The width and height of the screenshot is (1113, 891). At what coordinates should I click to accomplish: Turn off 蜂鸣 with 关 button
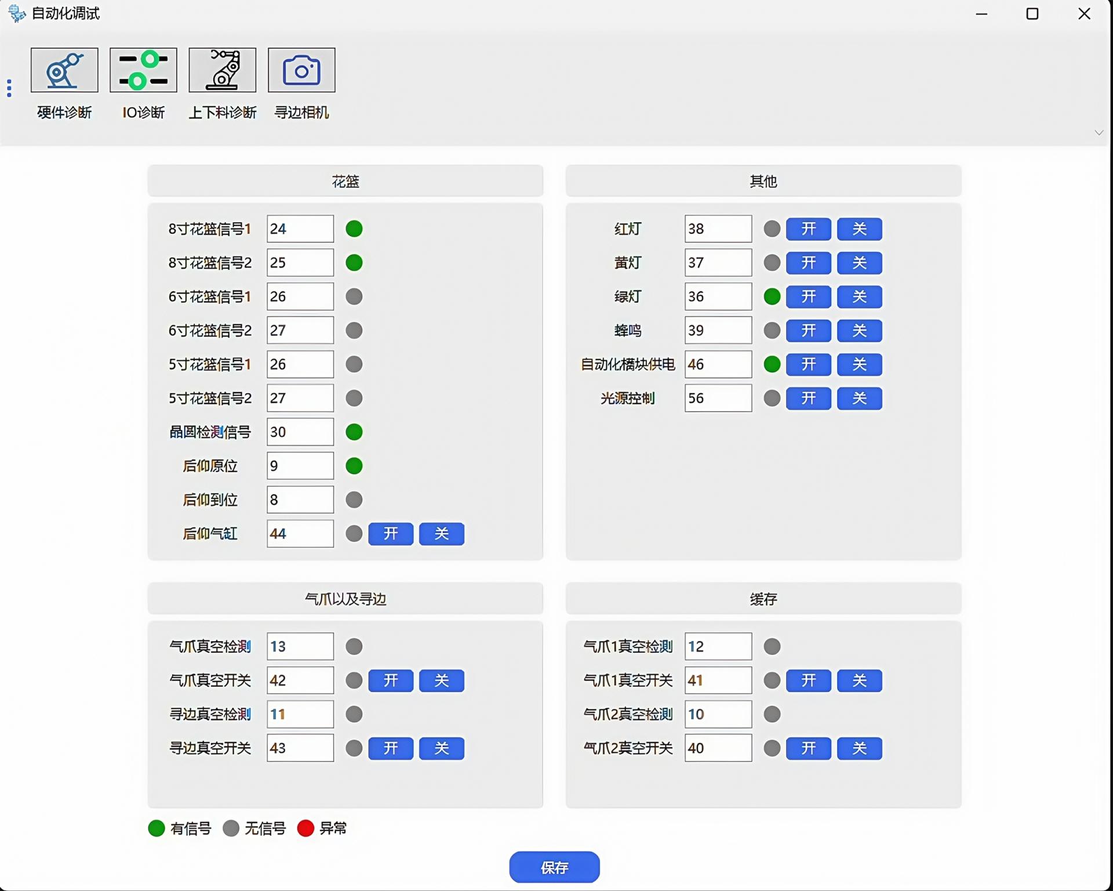pyautogui.click(x=859, y=331)
